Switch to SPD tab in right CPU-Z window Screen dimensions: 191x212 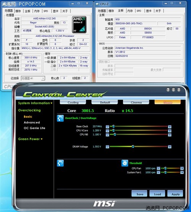(x=139, y=11)
